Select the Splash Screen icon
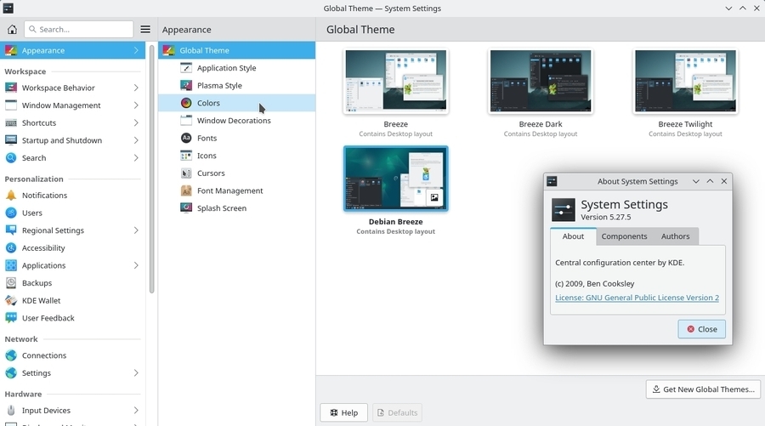 coord(186,207)
